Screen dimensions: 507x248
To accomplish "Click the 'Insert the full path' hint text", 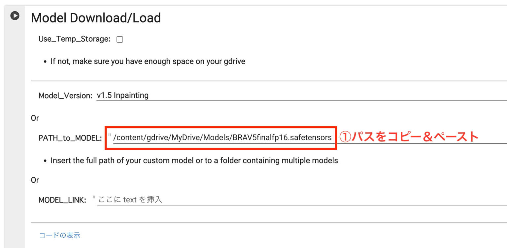I will (x=194, y=161).
